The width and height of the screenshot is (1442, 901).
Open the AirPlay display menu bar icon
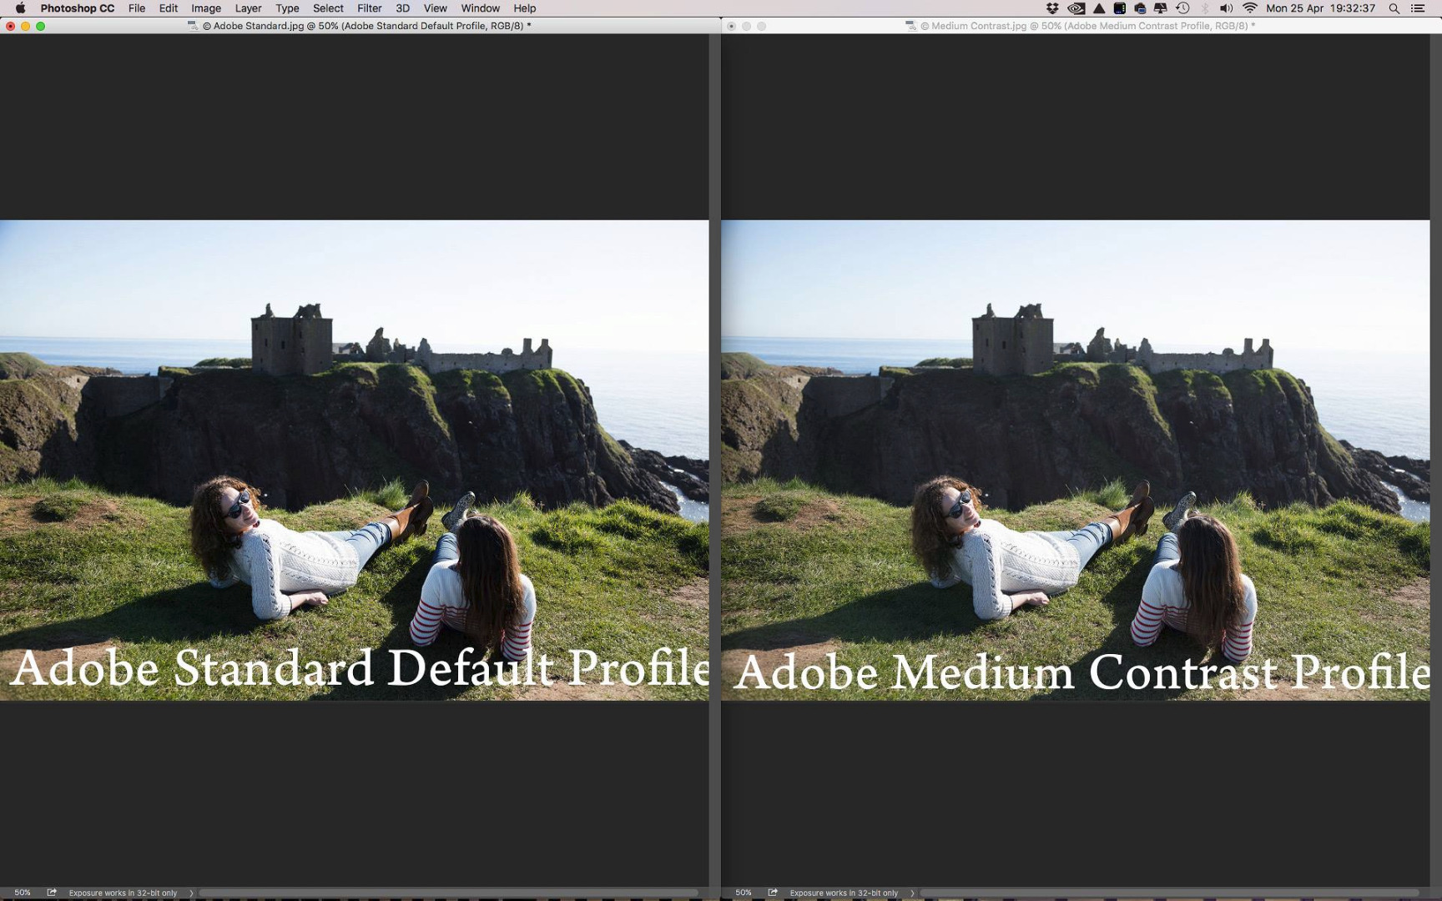(1161, 8)
